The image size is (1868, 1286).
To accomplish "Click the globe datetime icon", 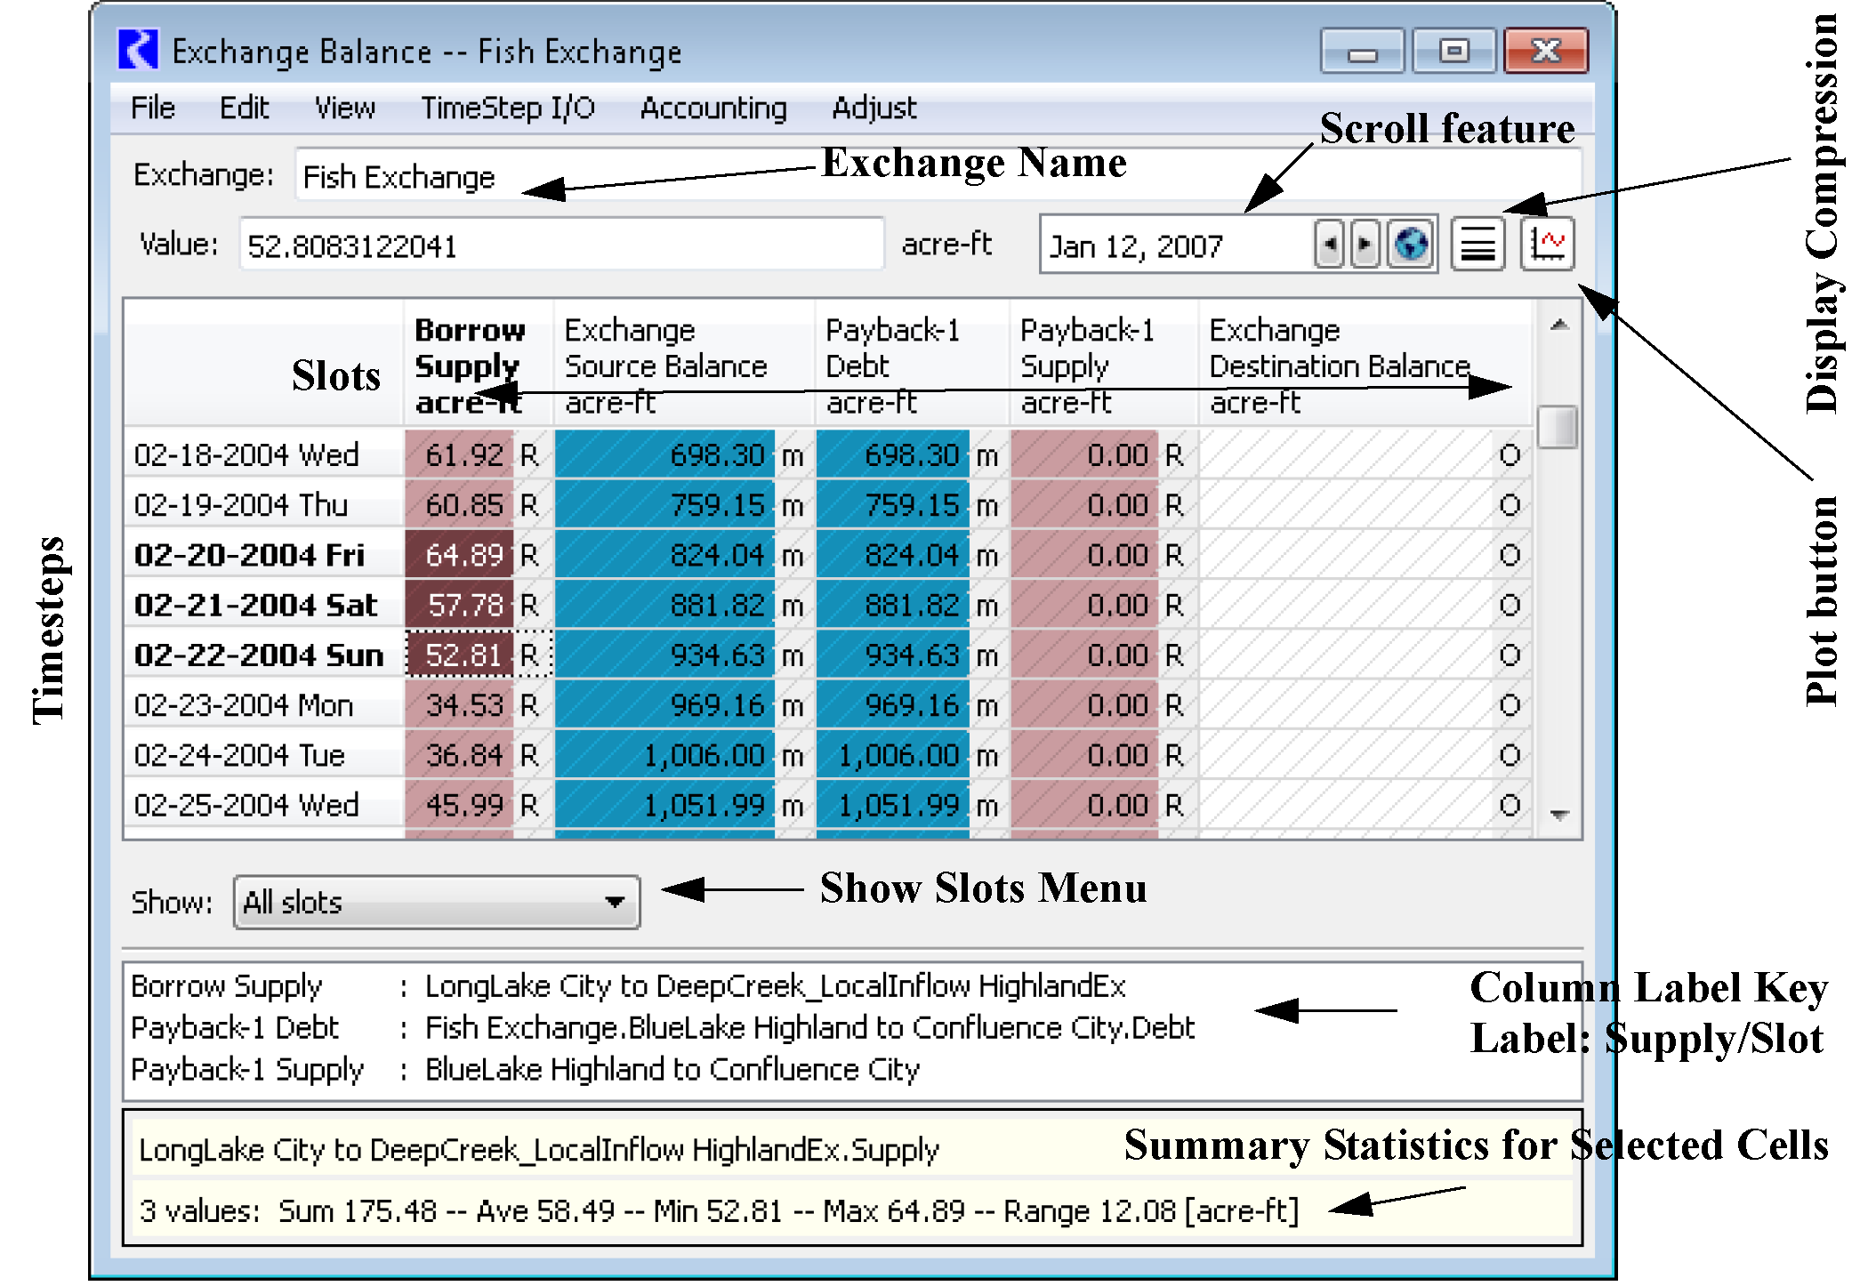I will click(x=1411, y=245).
